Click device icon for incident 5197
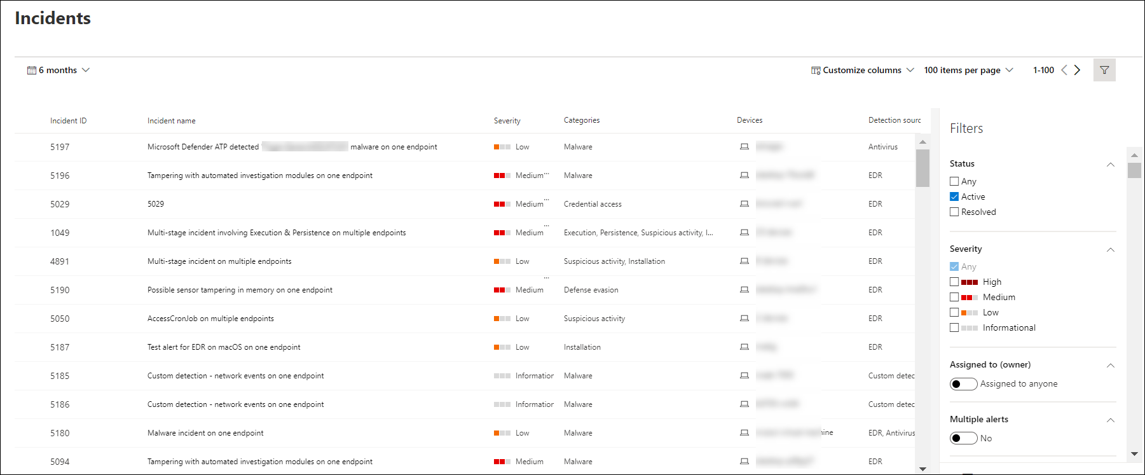Viewport: 1145px width, 475px height. 744,146
